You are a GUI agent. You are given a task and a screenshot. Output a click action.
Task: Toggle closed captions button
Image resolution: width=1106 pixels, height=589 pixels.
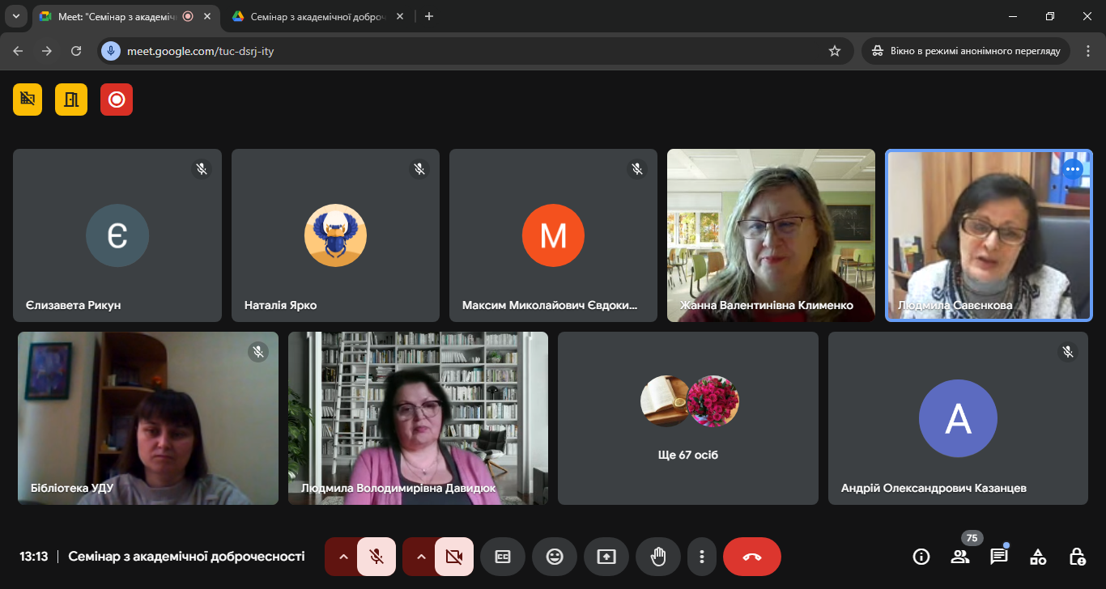[x=503, y=557]
